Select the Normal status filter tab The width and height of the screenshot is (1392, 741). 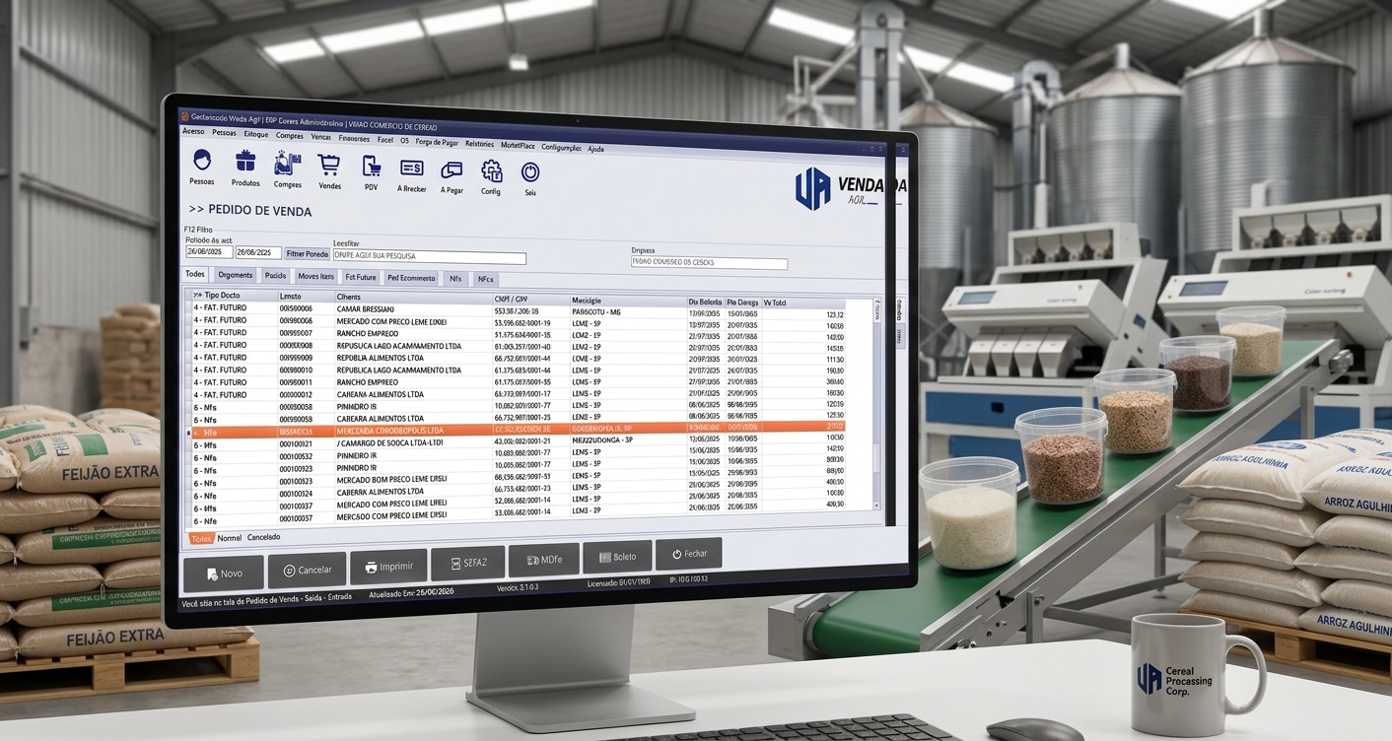[230, 538]
